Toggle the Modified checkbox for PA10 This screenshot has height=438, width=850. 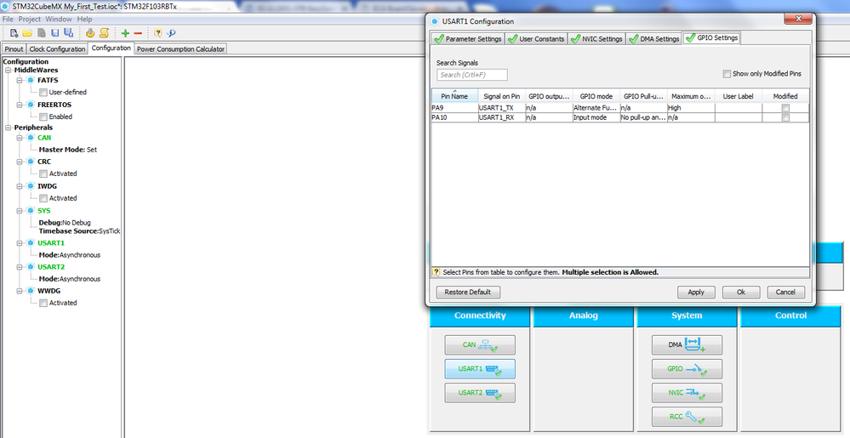click(x=785, y=117)
